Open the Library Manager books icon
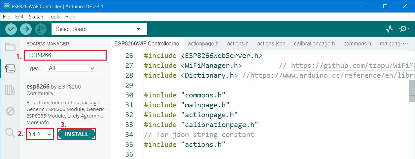415x159 pixels. (10, 90)
